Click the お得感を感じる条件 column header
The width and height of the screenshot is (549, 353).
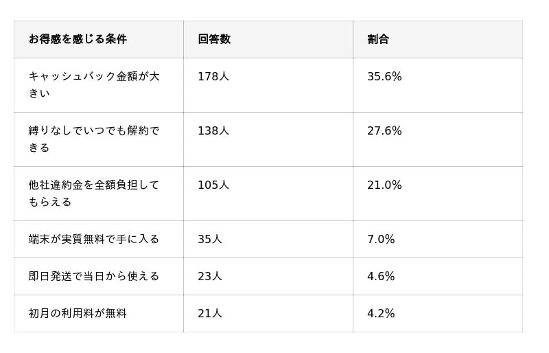(x=78, y=39)
